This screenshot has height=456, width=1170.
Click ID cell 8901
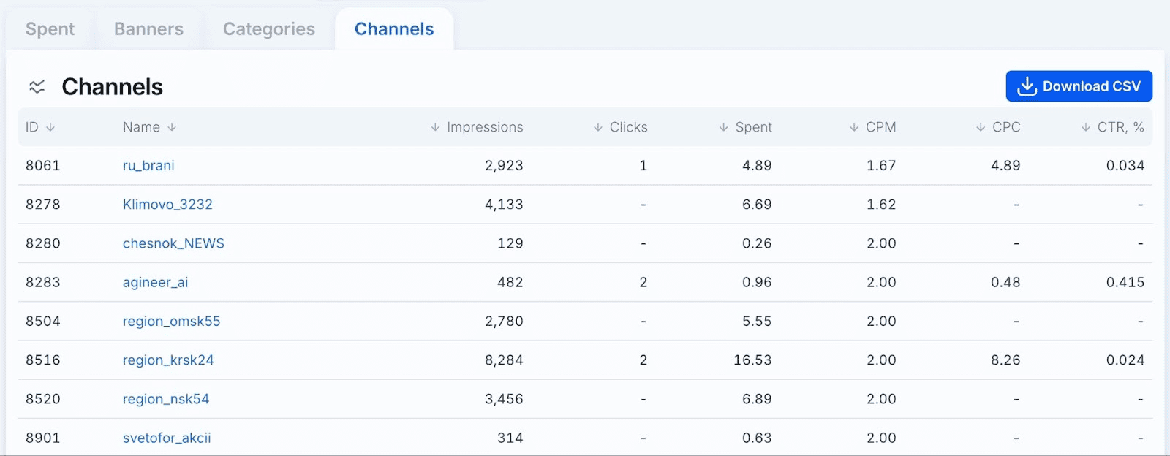pyautogui.click(x=43, y=438)
